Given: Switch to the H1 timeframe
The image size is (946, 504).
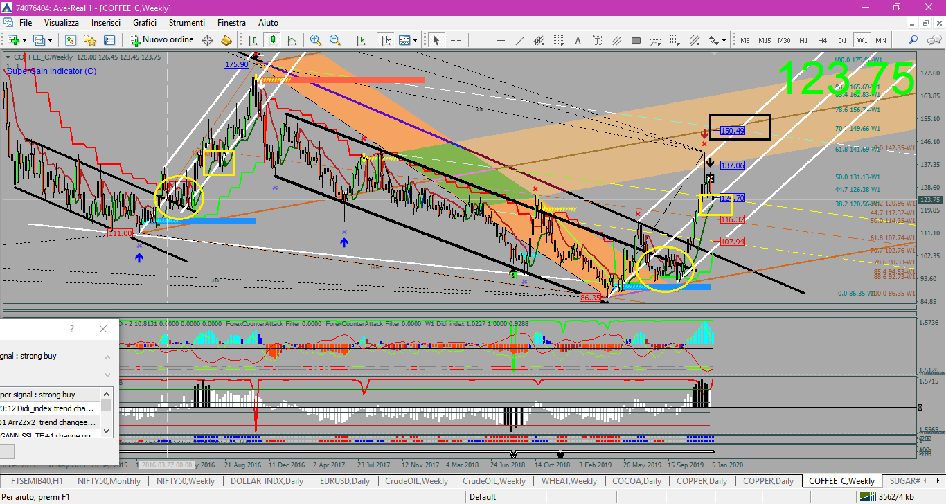Looking at the screenshot, I should click(x=803, y=40).
